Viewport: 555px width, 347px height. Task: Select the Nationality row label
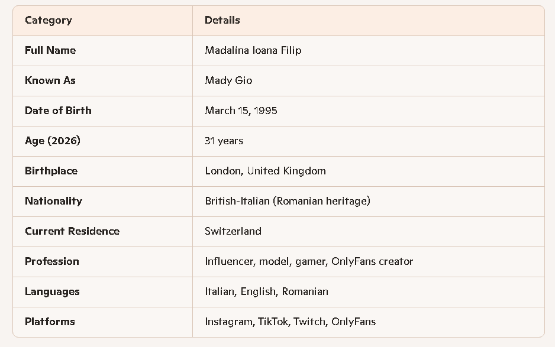pyautogui.click(x=53, y=201)
